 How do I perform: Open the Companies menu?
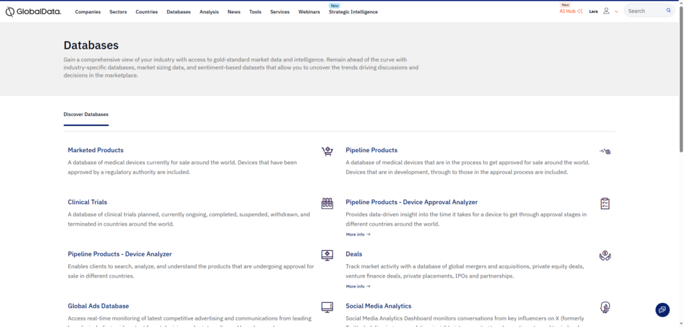88,12
